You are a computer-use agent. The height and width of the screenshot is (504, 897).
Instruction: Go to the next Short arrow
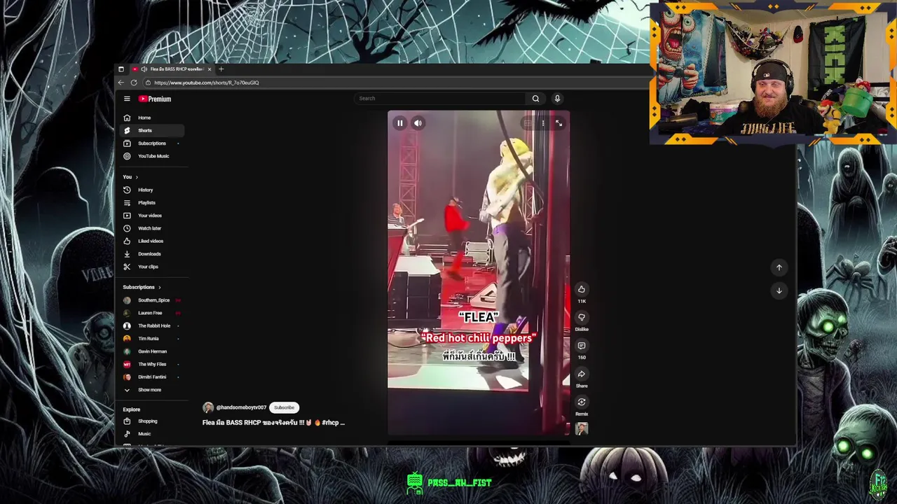tap(779, 290)
